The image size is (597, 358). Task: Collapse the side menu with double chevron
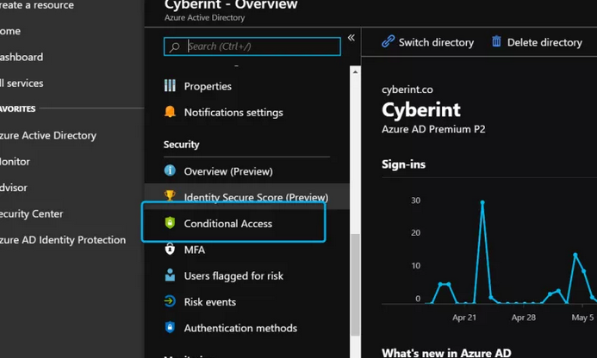[x=351, y=38]
